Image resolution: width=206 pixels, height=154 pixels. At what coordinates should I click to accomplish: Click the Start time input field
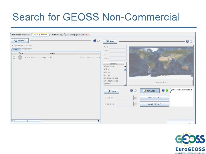click(124, 98)
